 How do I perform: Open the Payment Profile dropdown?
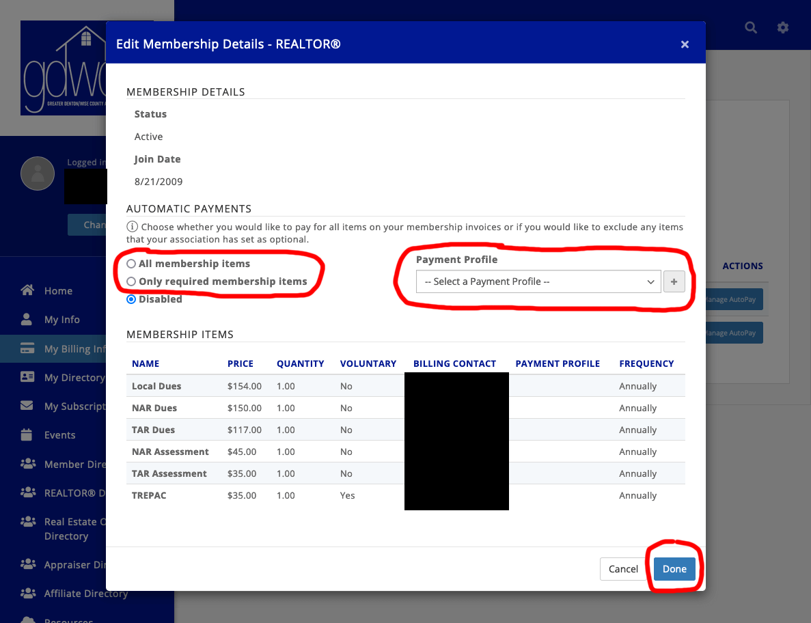tap(538, 281)
